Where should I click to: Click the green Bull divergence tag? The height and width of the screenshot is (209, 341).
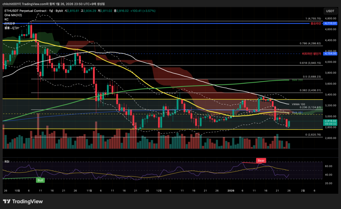[40, 180]
